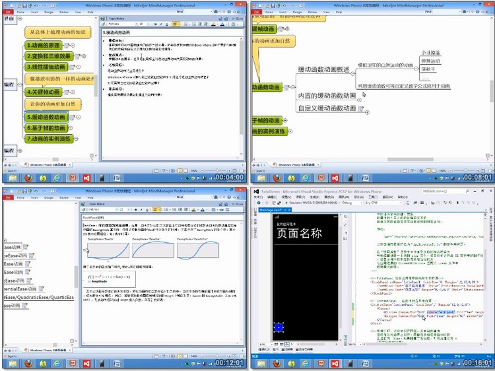Open File Explorer taskbar icon in the 00:08:01 frame
The image size is (495, 371).
point(261,178)
